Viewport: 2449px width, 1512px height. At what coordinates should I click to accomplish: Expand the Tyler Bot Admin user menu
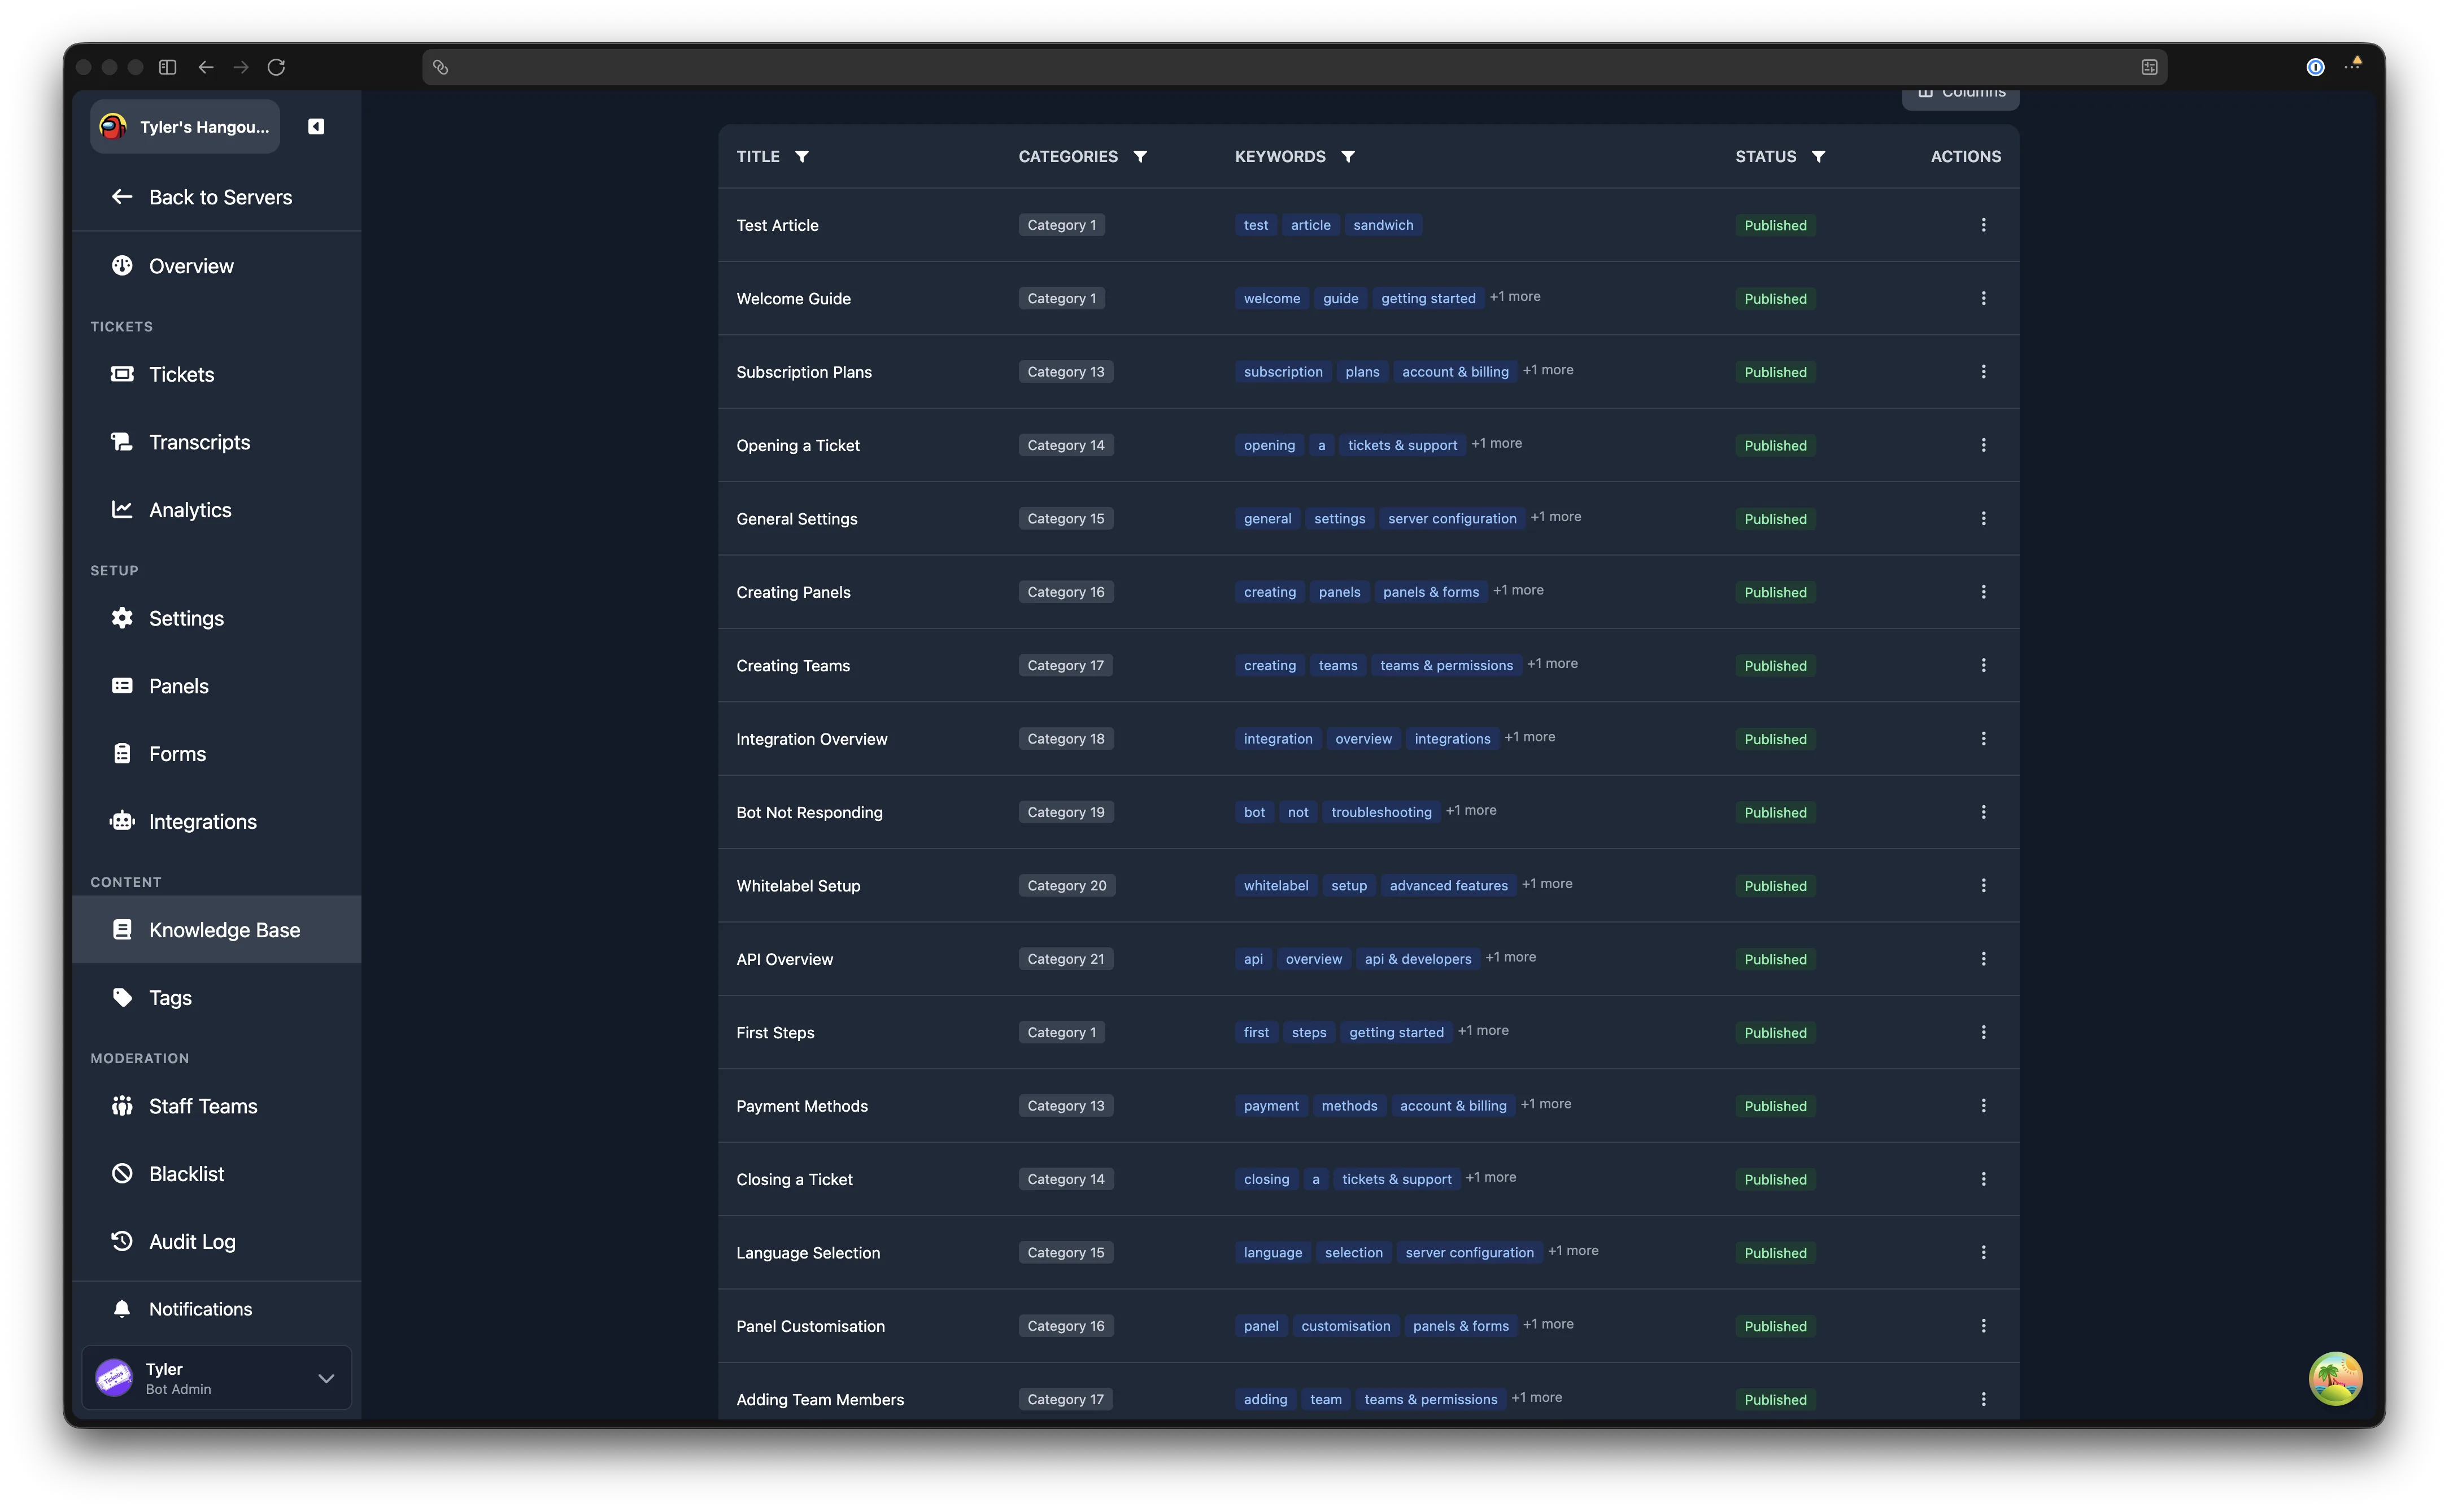point(217,1378)
